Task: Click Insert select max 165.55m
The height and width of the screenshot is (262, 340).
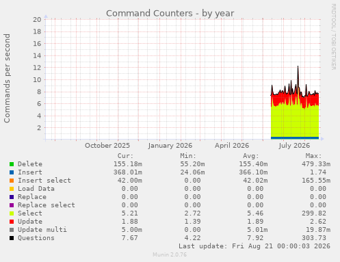Action: pyautogui.click(x=316, y=181)
